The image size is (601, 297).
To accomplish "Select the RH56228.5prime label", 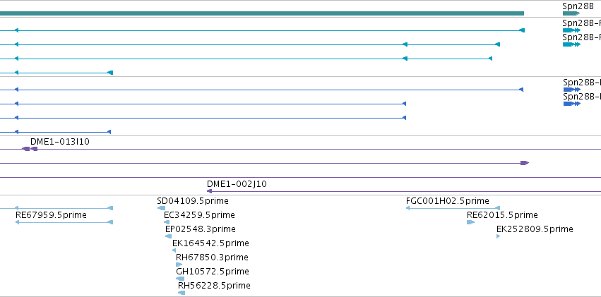I will (x=214, y=286).
